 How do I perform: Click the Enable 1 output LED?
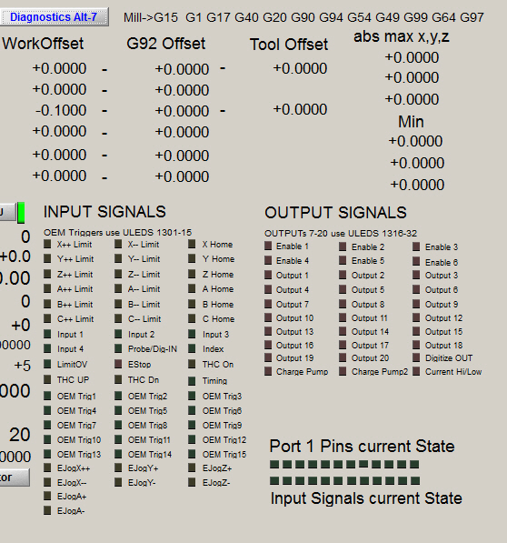coord(268,246)
